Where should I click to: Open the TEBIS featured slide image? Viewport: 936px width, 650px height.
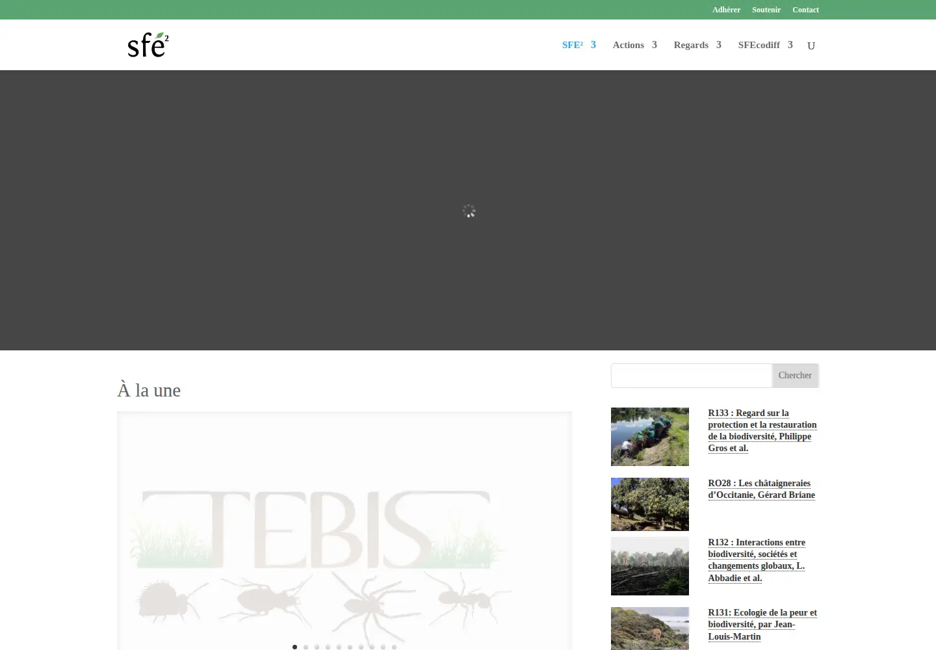click(344, 531)
